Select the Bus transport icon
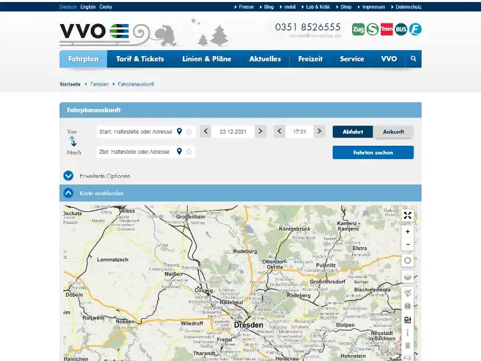This screenshot has height=361, width=481. point(401,29)
